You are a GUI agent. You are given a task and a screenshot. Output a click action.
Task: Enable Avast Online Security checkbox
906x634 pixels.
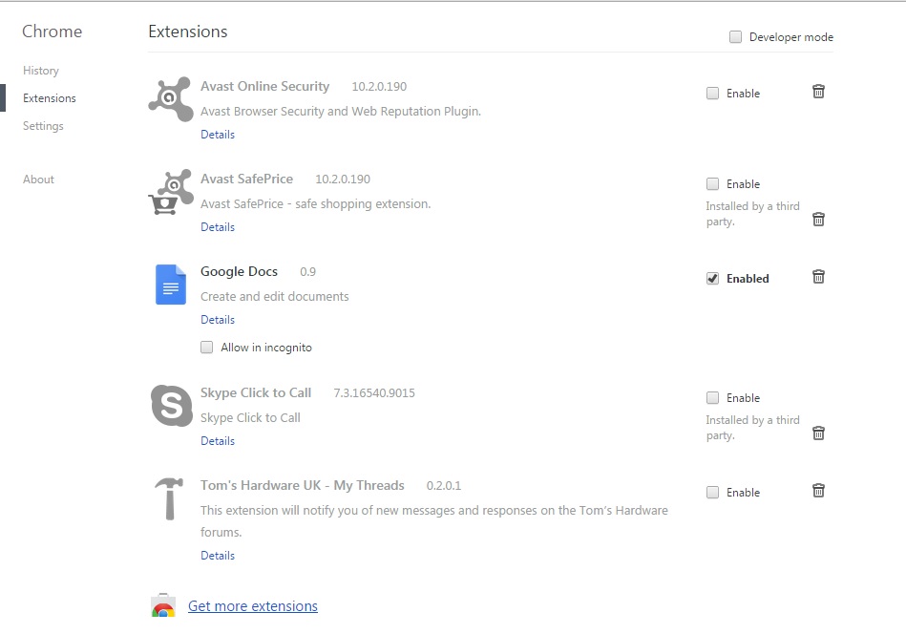[713, 94]
